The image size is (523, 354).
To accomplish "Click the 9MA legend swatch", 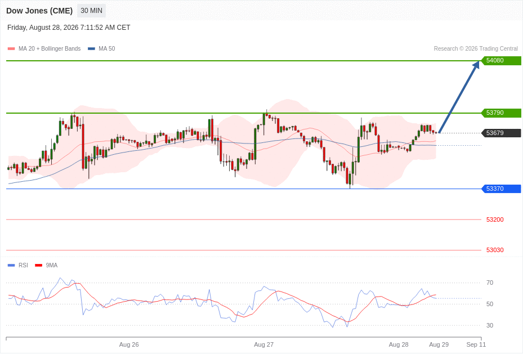I will click(39, 265).
